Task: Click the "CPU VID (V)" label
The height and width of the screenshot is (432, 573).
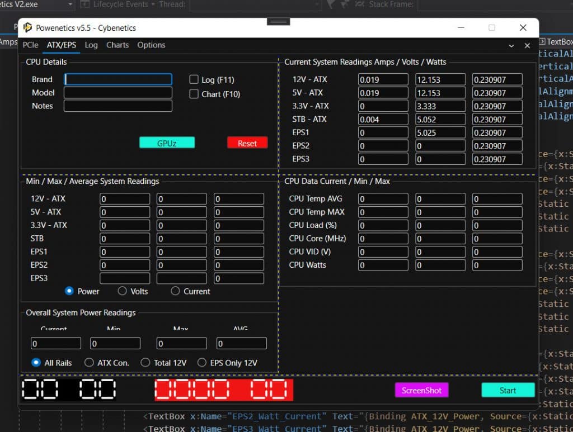Action: [309, 251]
